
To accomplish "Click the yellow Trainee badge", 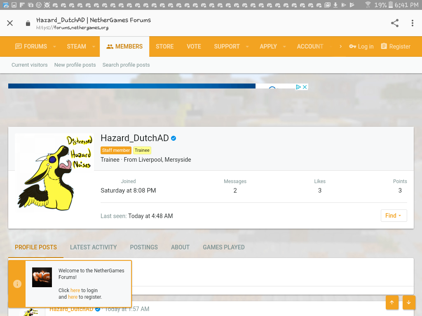I will click(142, 150).
